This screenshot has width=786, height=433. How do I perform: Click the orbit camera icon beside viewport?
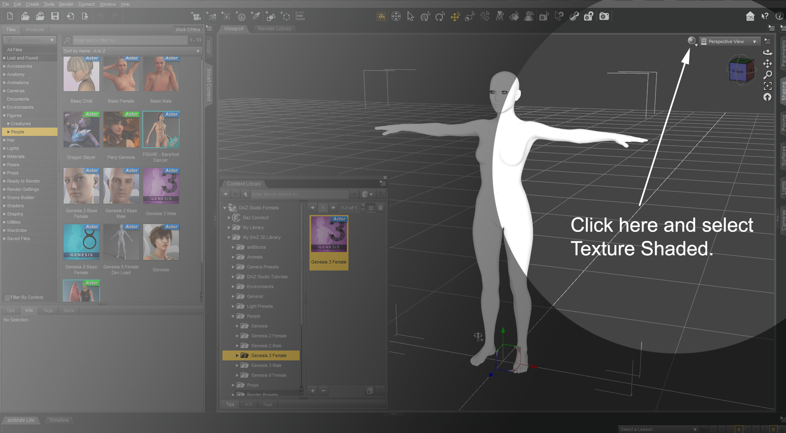[x=768, y=52]
